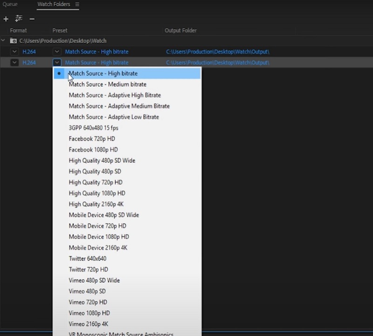Select the Watch Folders tab
373x336 pixels.
54,4
